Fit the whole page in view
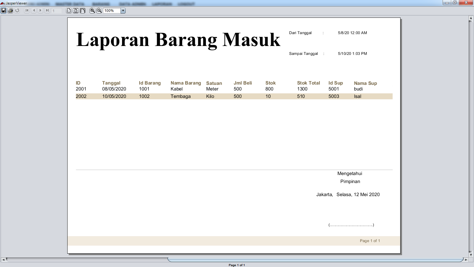 coord(75,11)
